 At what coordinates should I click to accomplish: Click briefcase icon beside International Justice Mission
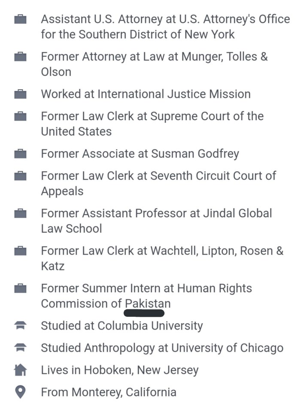(20, 94)
